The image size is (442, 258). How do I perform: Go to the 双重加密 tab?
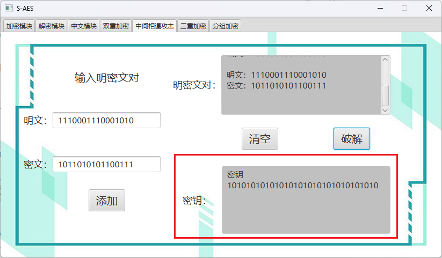[115, 26]
